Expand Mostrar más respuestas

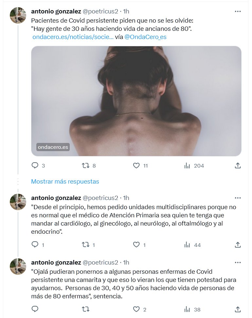(65, 181)
